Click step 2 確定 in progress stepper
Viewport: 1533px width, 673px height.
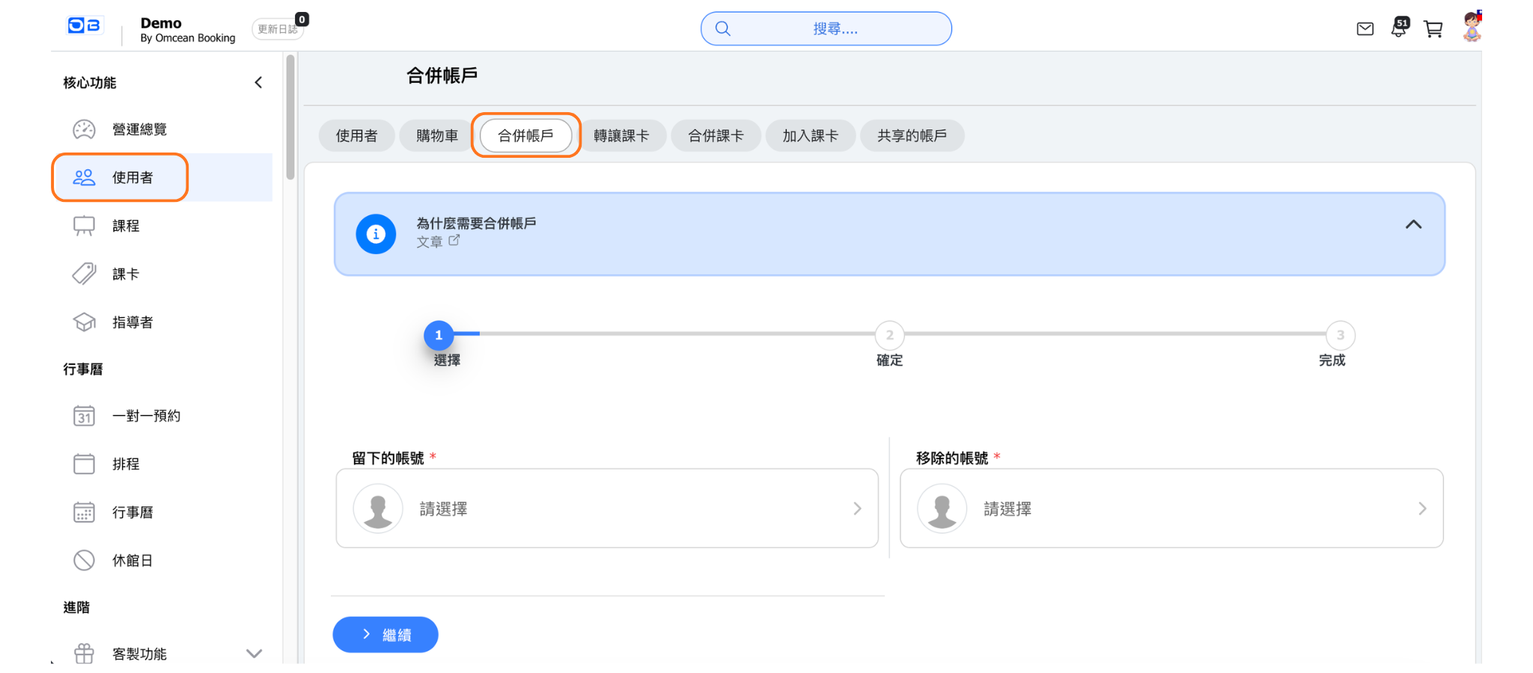coord(889,336)
